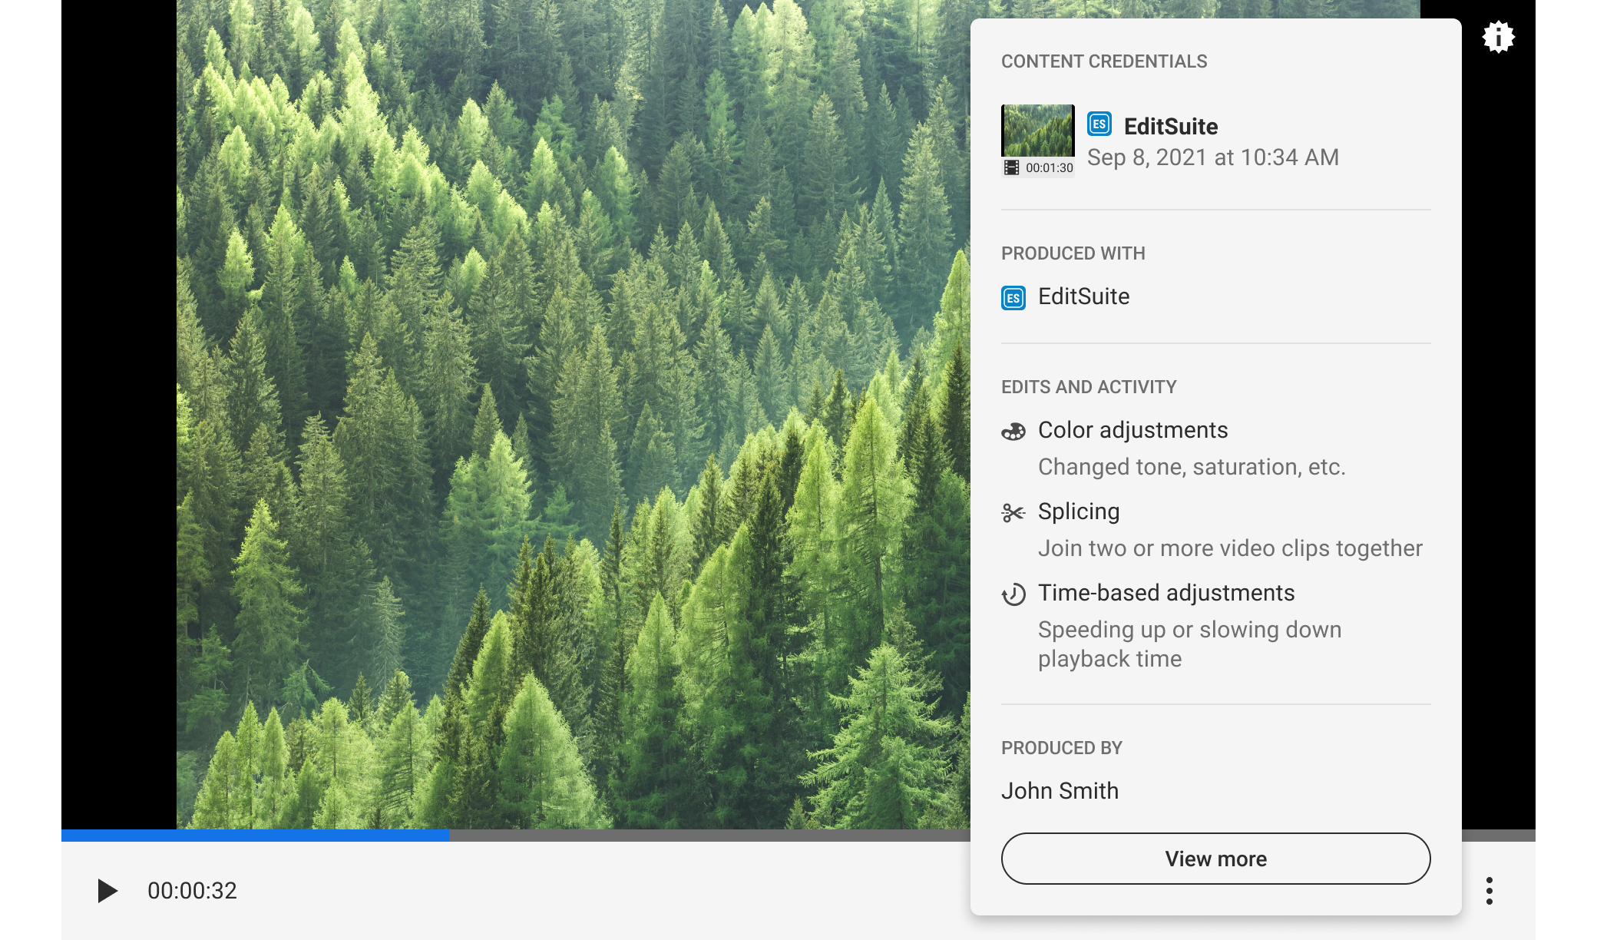Click the Content Credentials info badge icon
Screen dimensions: 1597x940
[x=1498, y=37]
